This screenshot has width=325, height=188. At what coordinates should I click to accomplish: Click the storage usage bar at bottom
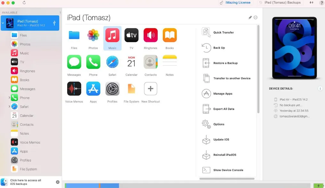pos(187,185)
